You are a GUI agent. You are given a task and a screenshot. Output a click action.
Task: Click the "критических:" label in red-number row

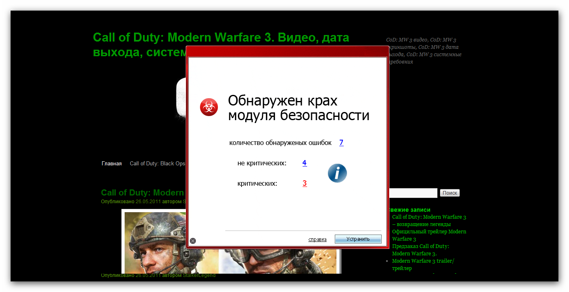(257, 184)
